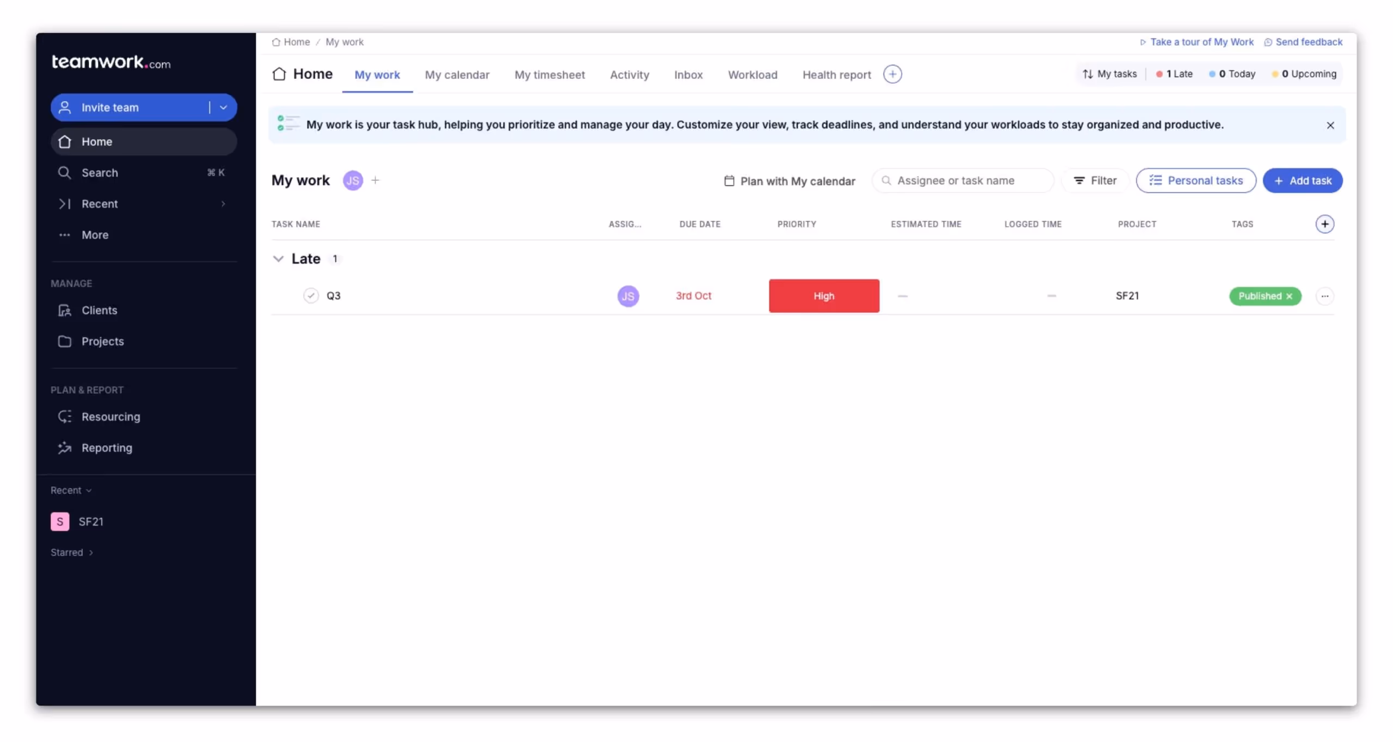Switch to the My calendar tab
Image resolution: width=1393 pixels, height=742 pixels.
click(x=457, y=75)
